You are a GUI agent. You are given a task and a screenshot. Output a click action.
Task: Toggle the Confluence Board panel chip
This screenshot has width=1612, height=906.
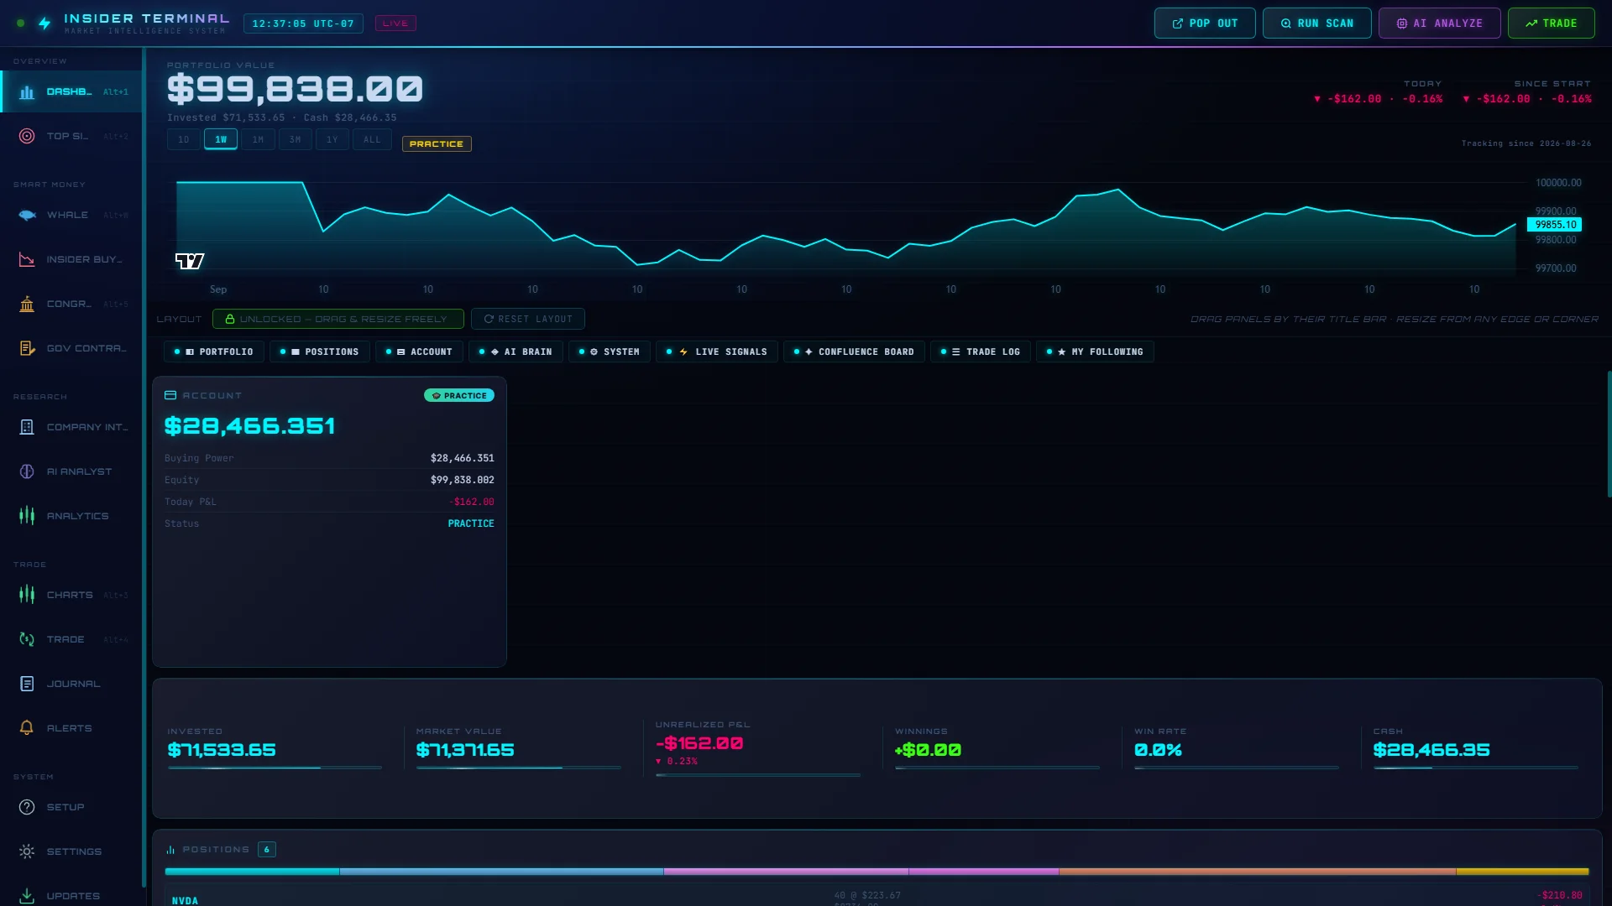pos(854,351)
